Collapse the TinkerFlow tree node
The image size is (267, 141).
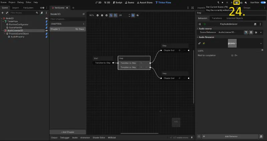(x=3, y=21)
